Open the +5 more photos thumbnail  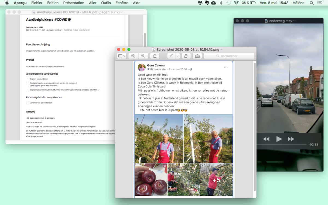pos(216,180)
